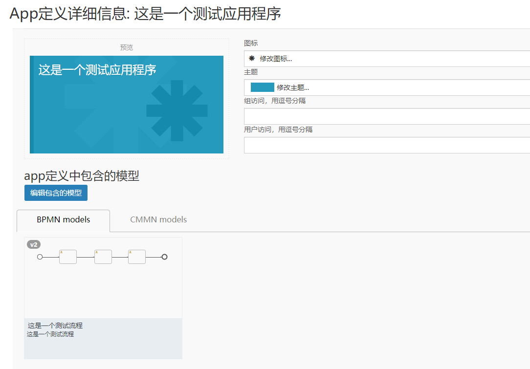Focus the 组访问 group access field

[x=387, y=116]
